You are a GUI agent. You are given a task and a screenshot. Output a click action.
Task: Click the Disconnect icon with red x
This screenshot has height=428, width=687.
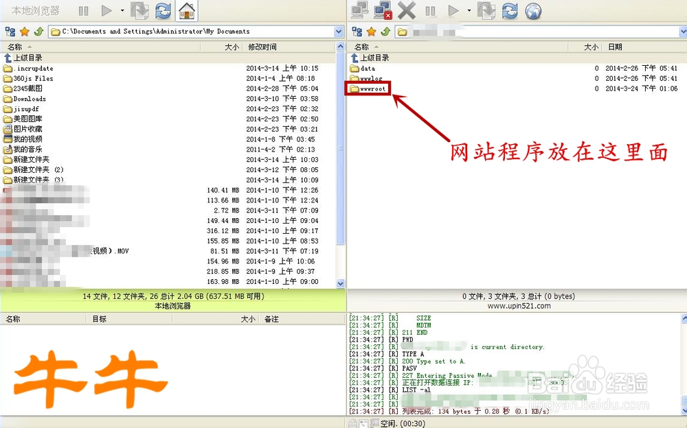tap(383, 10)
